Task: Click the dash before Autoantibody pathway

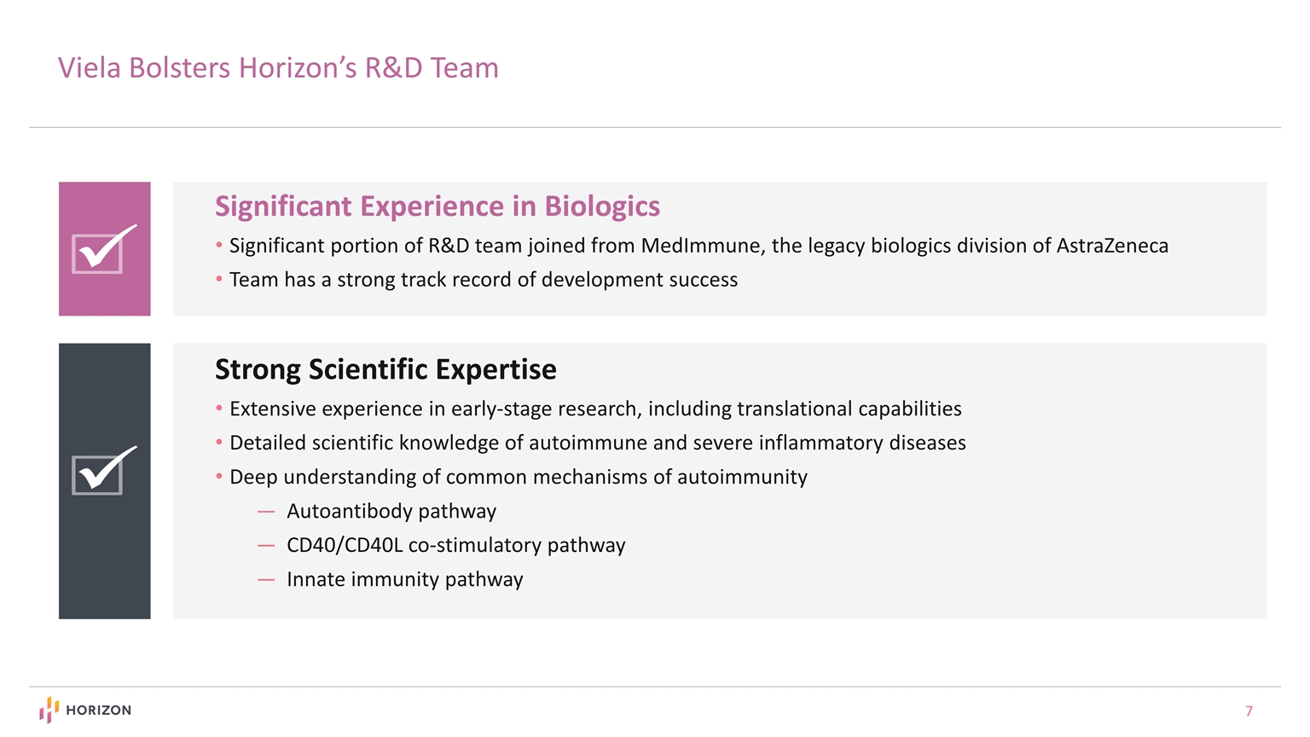Action: [x=265, y=512]
